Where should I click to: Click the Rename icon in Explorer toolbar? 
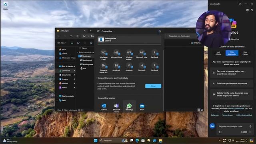coord(91,43)
